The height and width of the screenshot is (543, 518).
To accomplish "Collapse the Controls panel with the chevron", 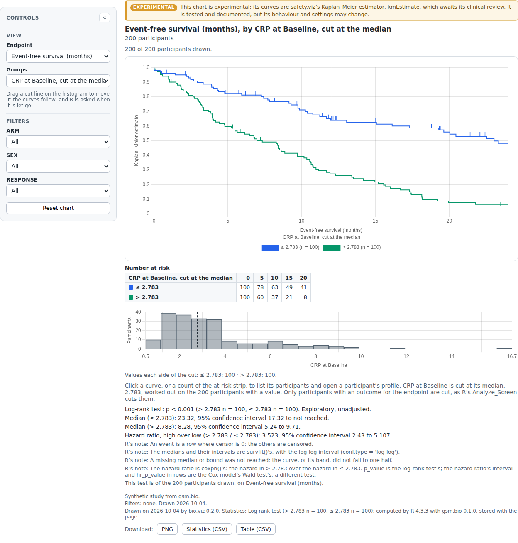I will (x=105, y=17).
